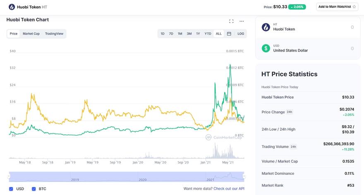The image size is (364, 195).
Task: Click the Huobi Token Price Today subheading
Action: pos(280,87)
